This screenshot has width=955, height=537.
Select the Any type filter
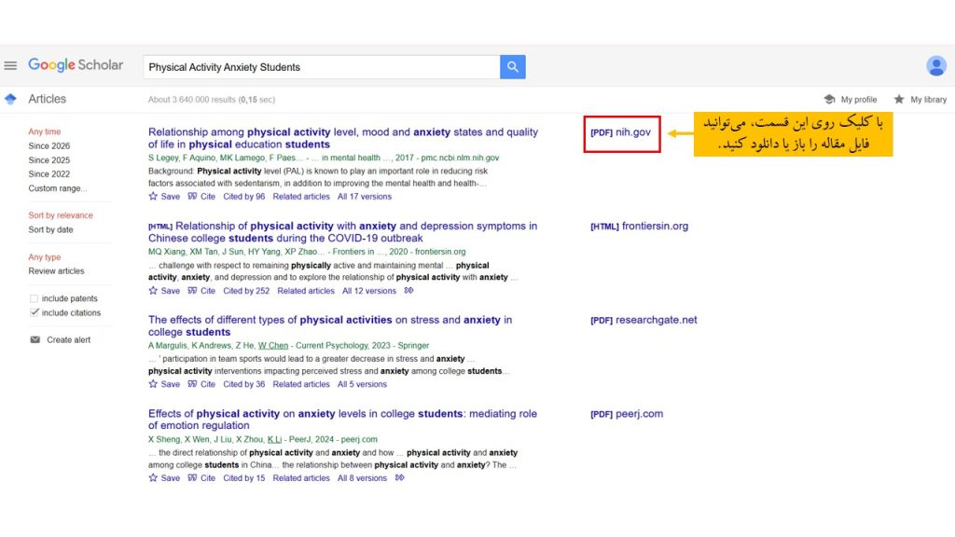point(45,257)
